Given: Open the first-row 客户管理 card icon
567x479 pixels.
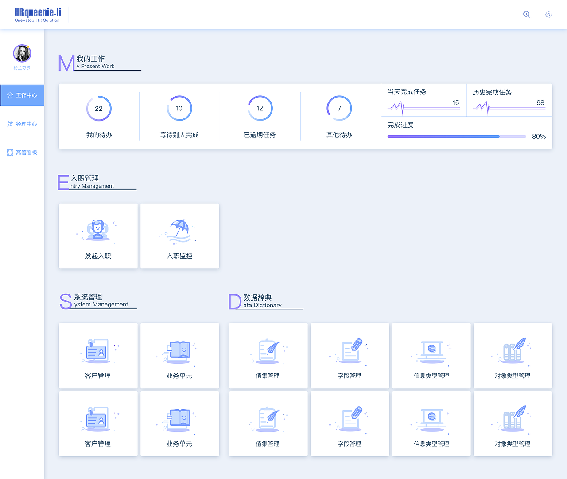Looking at the screenshot, I should tap(98, 350).
